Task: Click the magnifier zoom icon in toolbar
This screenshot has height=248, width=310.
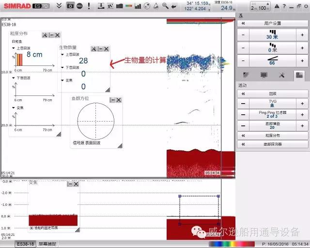Action: pyautogui.click(x=165, y=6)
